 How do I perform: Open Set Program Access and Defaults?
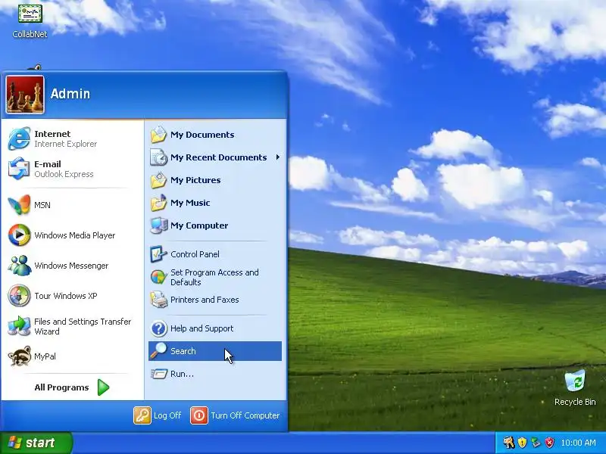click(215, 277)
